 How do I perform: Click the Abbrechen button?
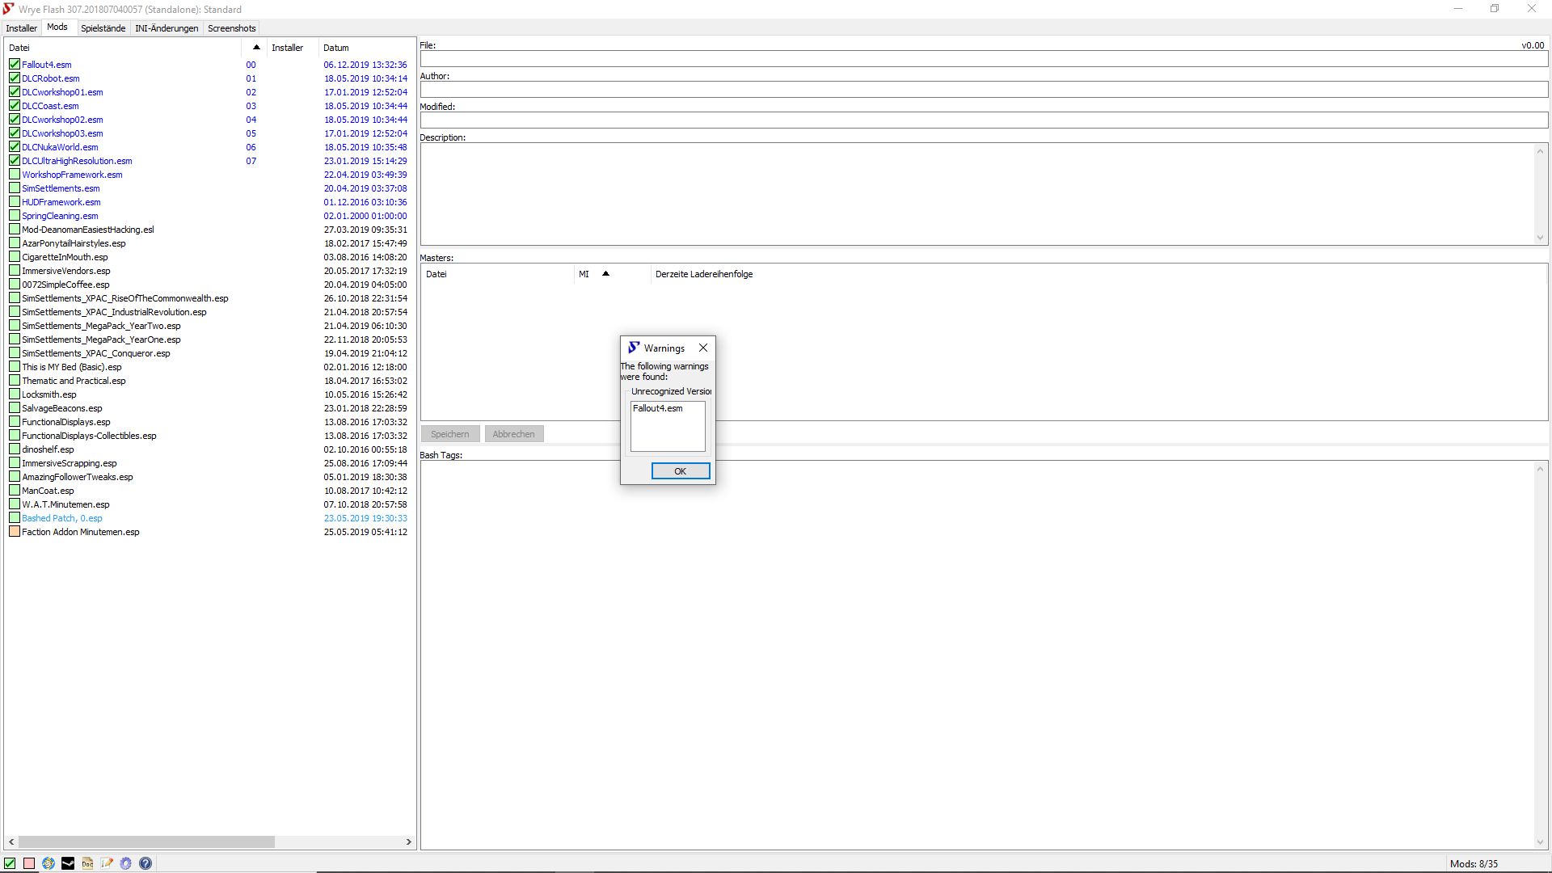point(513,434)
